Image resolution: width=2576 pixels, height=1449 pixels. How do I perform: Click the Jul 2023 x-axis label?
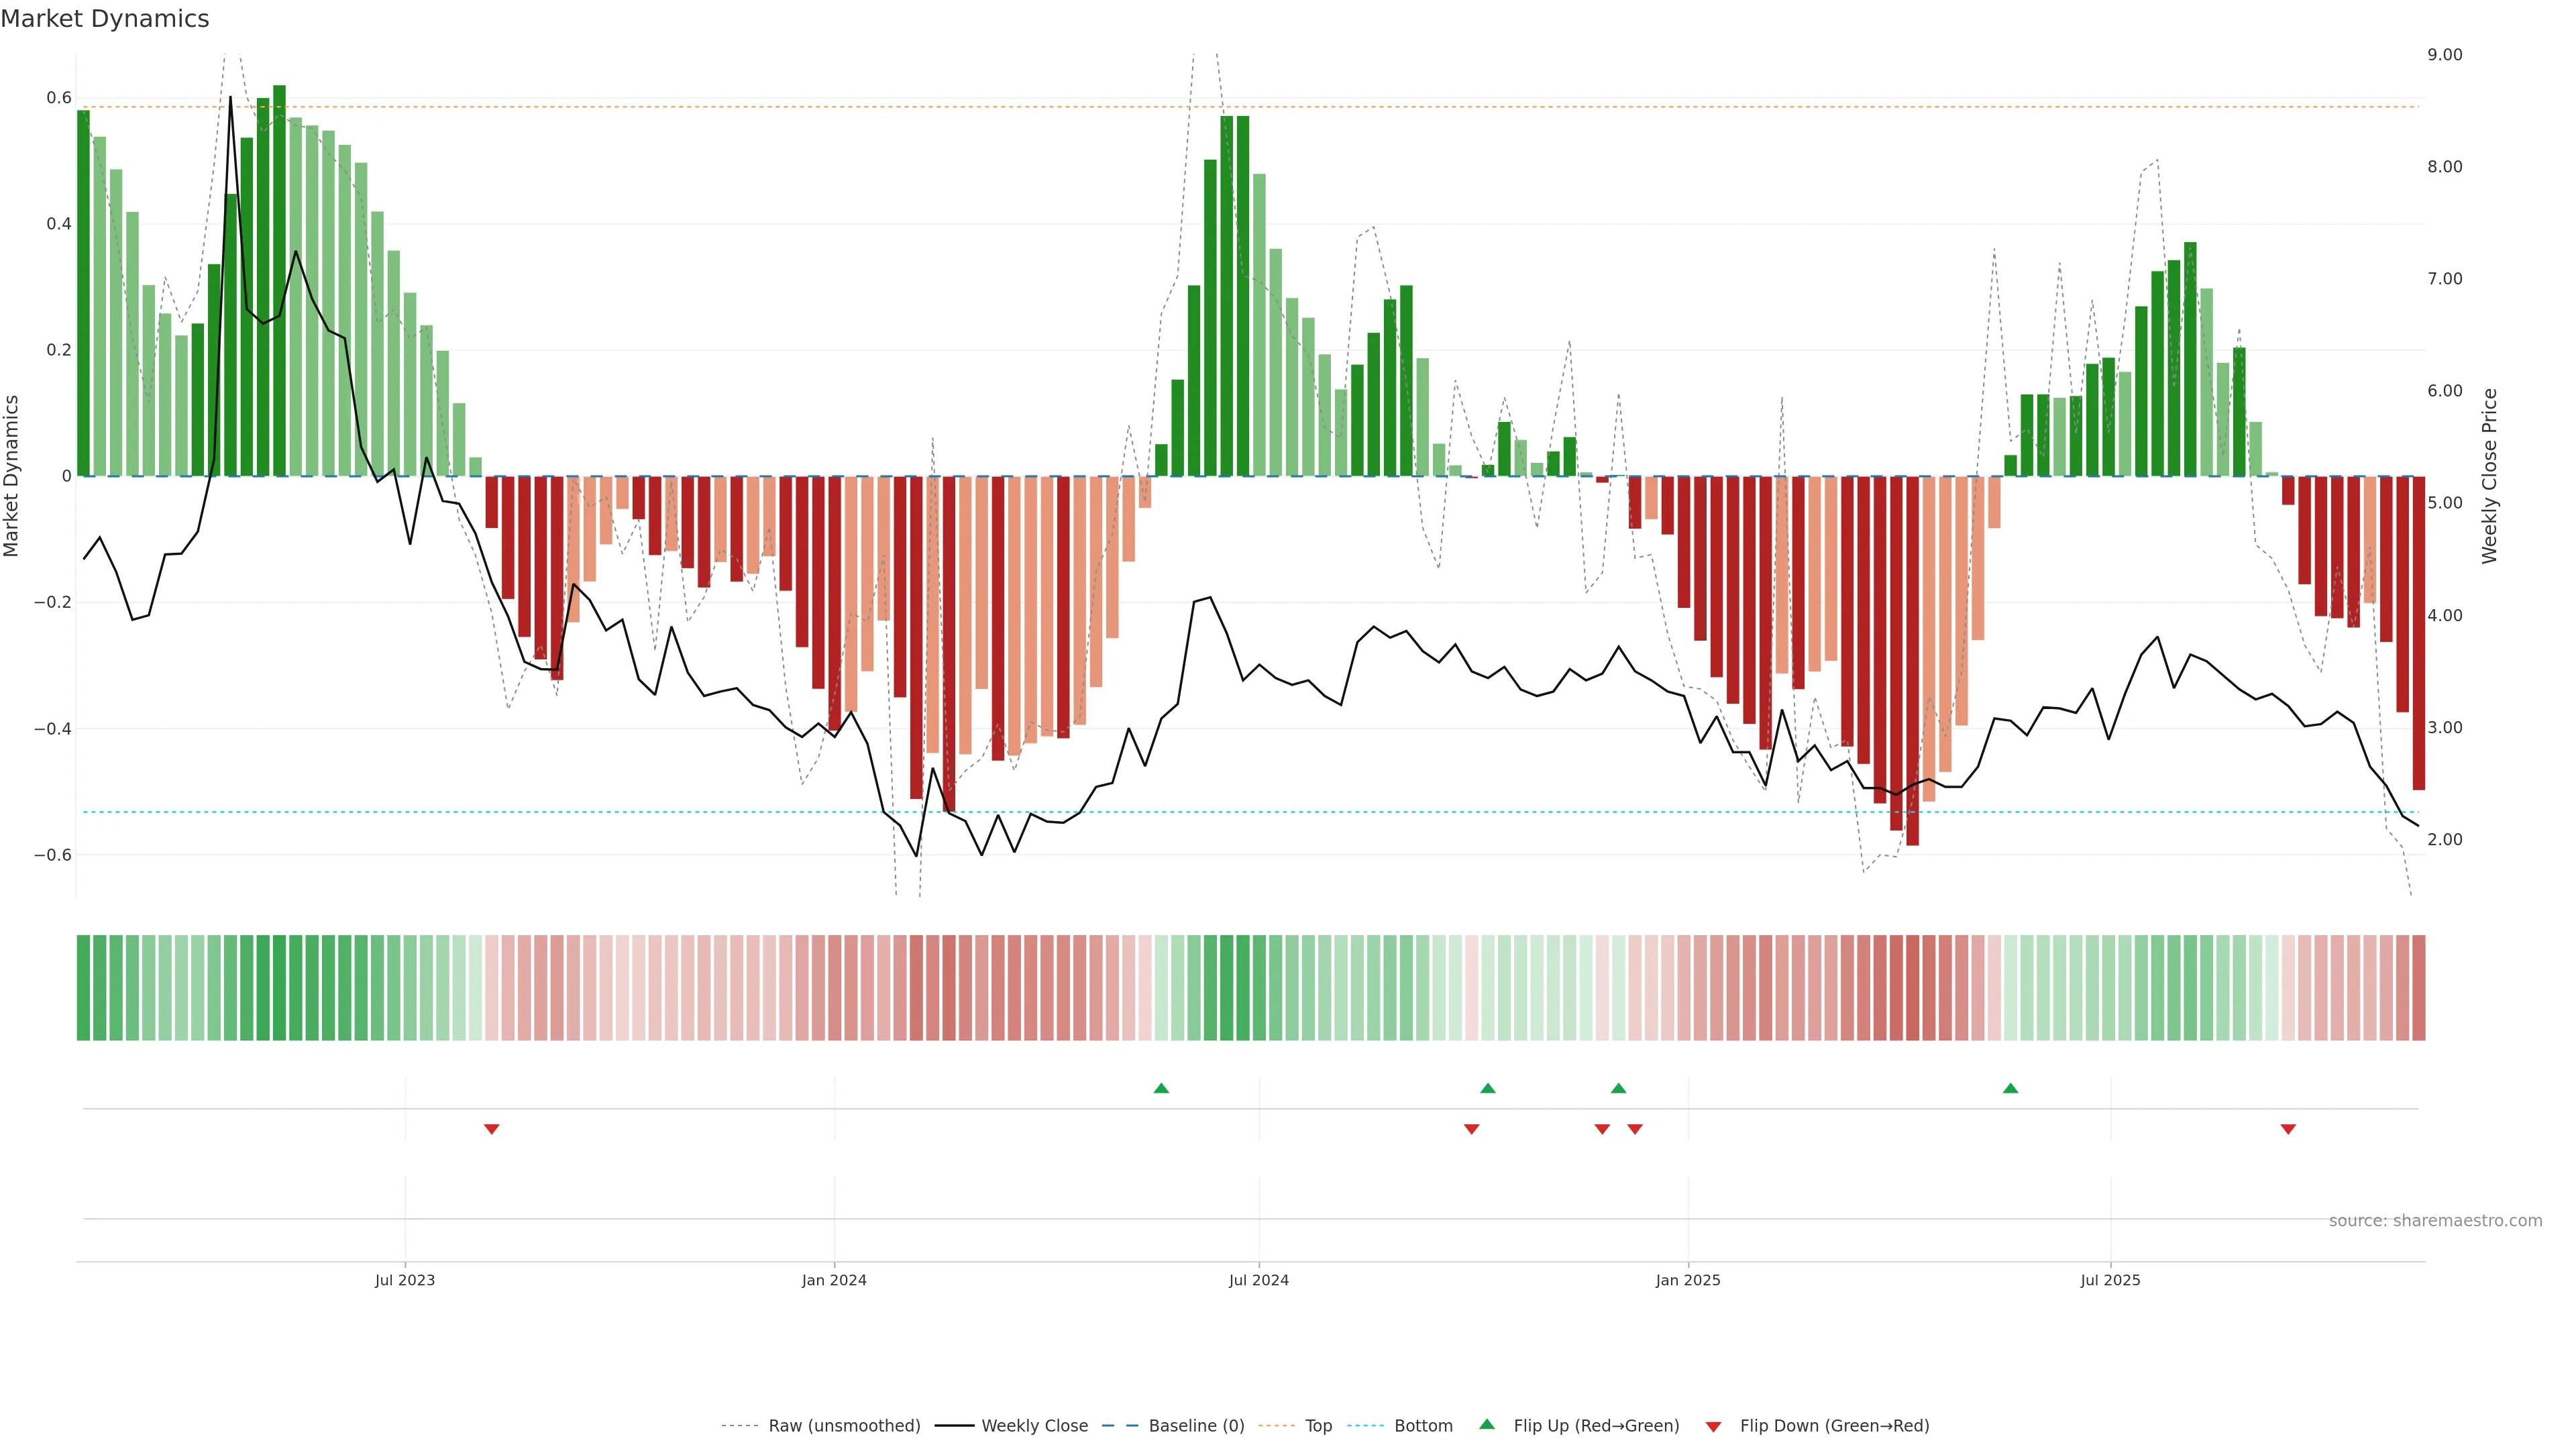click(x=405, y=1280)
